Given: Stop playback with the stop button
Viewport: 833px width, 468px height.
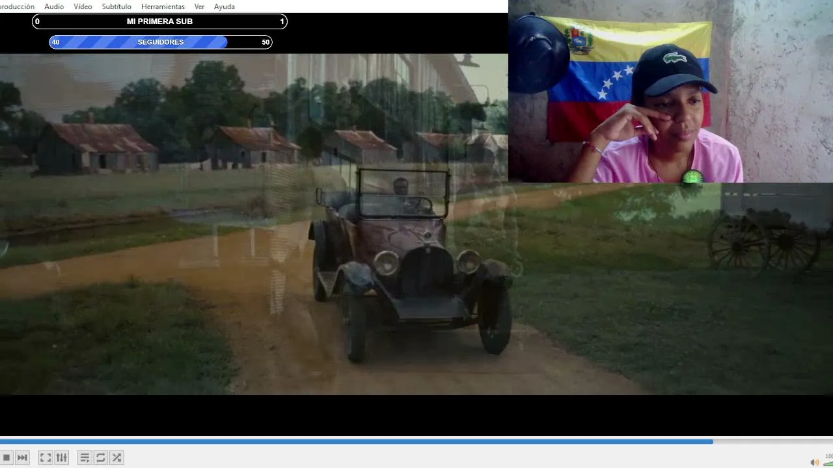Looking at the screenshot, I should pyautogui.click(x=7, y=458).
